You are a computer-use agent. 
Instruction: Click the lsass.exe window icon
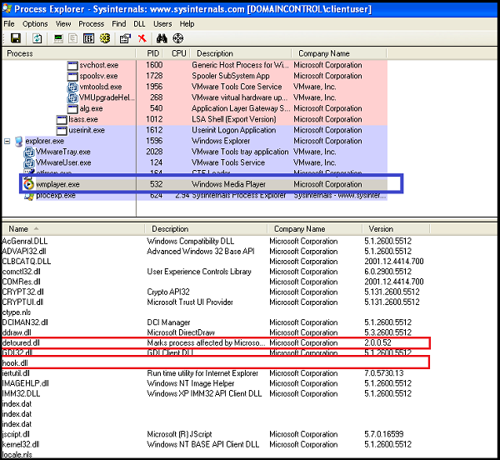pyautogui.click(x=62, y=119)
